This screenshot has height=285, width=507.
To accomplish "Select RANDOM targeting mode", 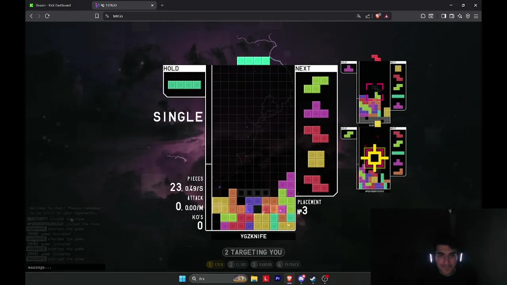I will [262, 264].
